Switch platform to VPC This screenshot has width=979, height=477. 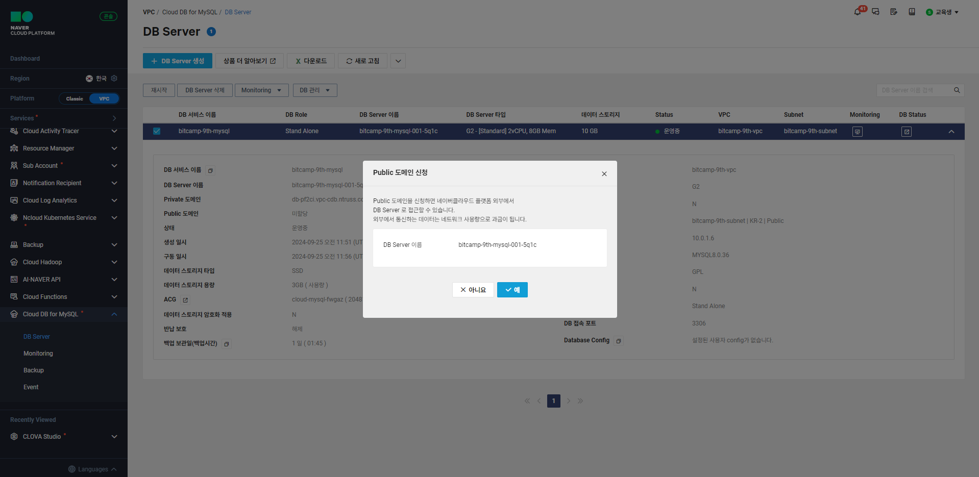pyautogui.click(x=104, y=98)
